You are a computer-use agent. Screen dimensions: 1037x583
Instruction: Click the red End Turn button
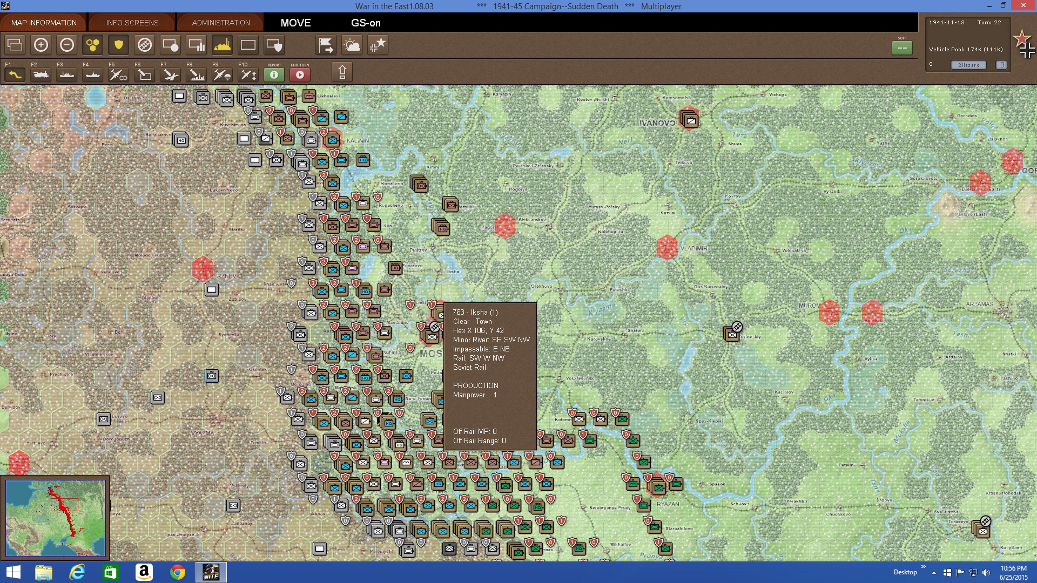[300, 74]
